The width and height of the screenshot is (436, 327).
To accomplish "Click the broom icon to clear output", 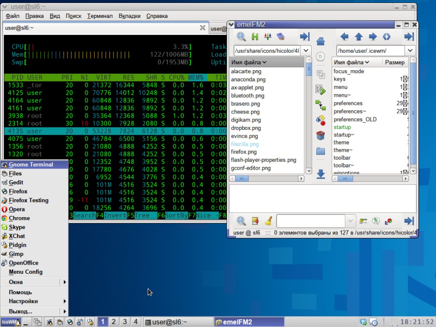I will coord(269,221).
